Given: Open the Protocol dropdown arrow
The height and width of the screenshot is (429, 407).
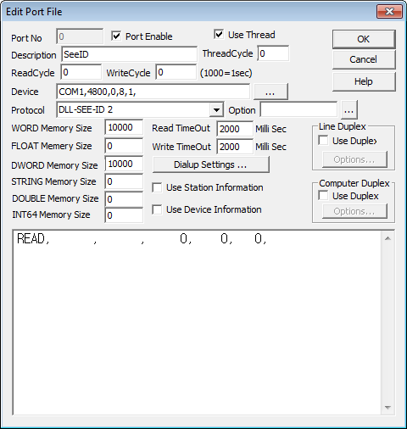Looking at the screenshot, I should (x=216, y=109).
